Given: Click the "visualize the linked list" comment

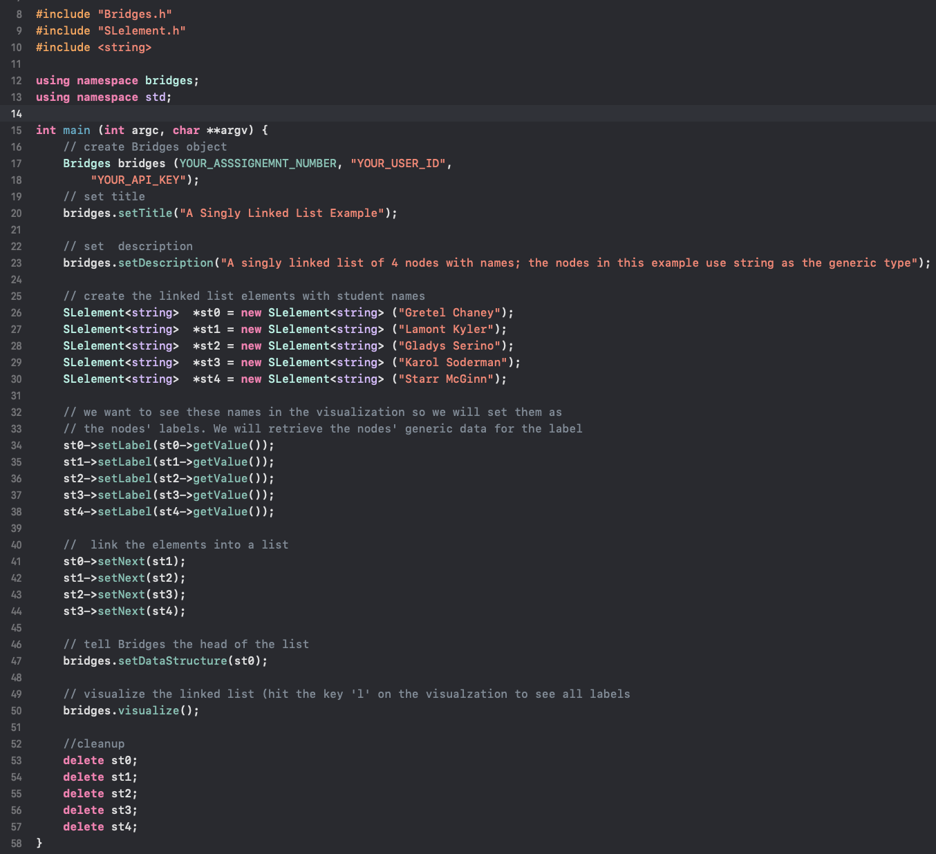Looking at the screenshot, I should pyautogui.click(x=347, y=694).
